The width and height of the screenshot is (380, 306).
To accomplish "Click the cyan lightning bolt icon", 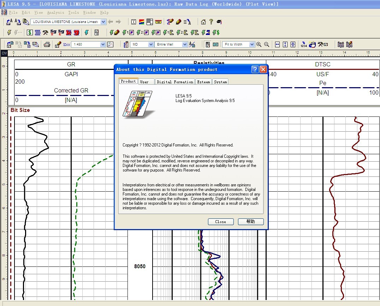I will click(x=87, y=32).
